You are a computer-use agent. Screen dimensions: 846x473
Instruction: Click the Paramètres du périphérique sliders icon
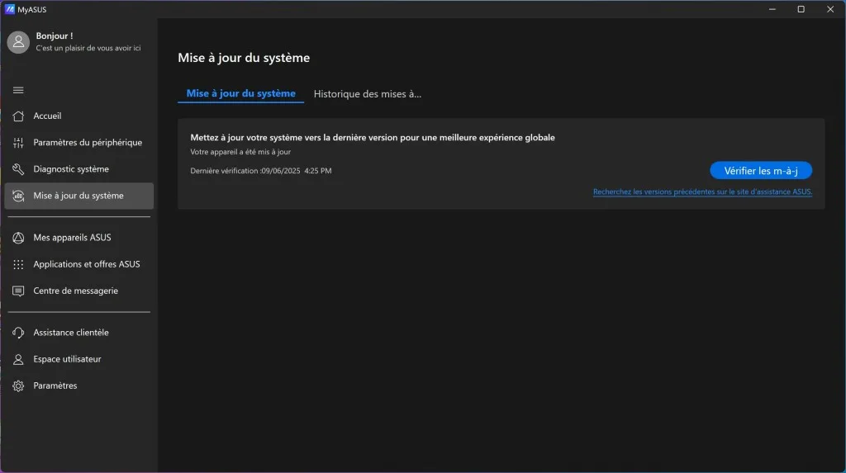pos(18,143)
